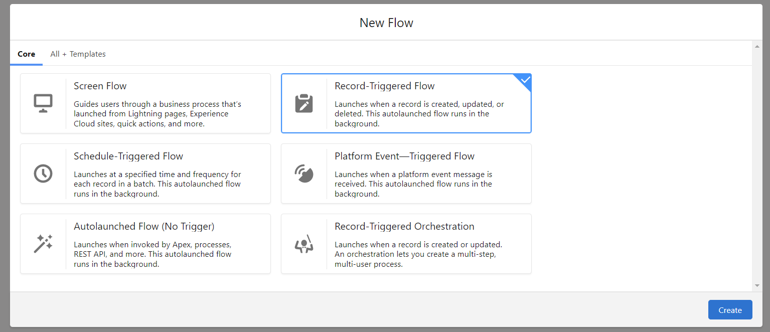Click the Record-Triggered Flow clipboard icon
The height and width of the screenshot is (332, 770).
304,103
